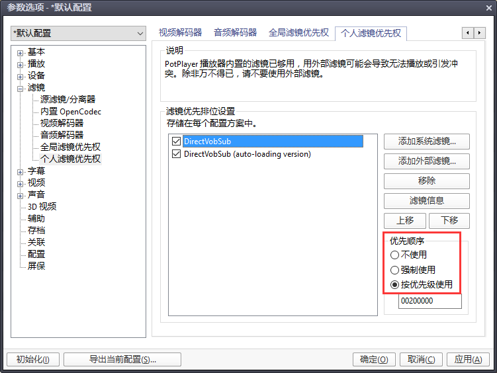This screenshot has height=373, width=497.
Task: Select the 声音 tree label
Action: (x=36, y=194)
